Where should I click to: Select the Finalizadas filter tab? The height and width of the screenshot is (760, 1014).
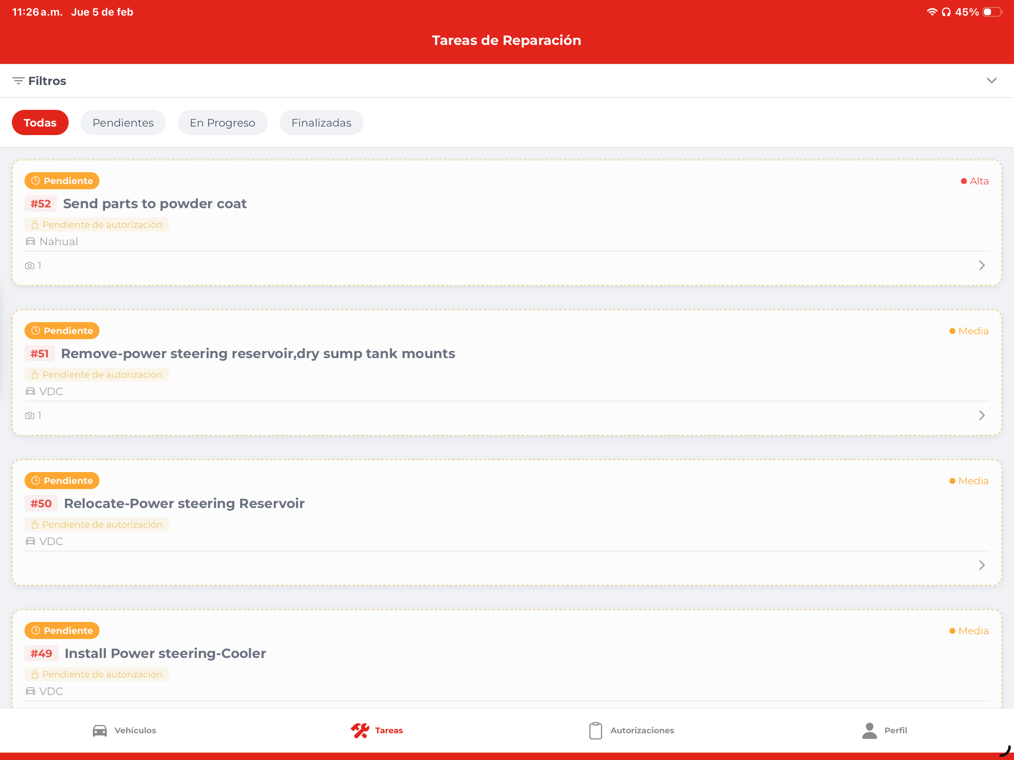point(321,122)
